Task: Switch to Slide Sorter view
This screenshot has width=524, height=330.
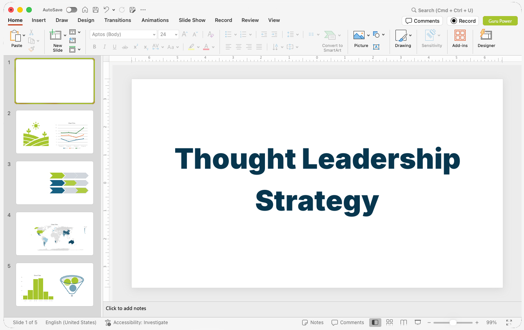Action: click(x=390, y=322)
